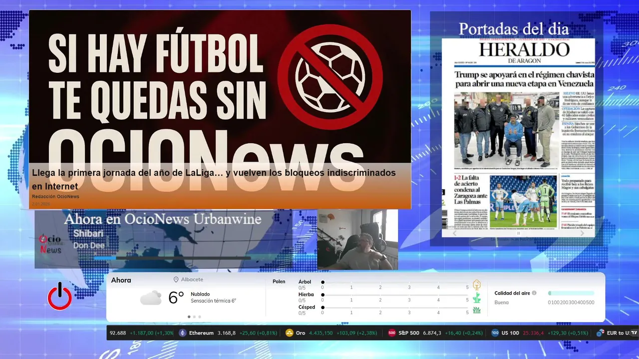This screenshot has height=359, width=639.
Task: Click the Césped pollen level scale
Action: pyautogui.click(x=395, y=310)
